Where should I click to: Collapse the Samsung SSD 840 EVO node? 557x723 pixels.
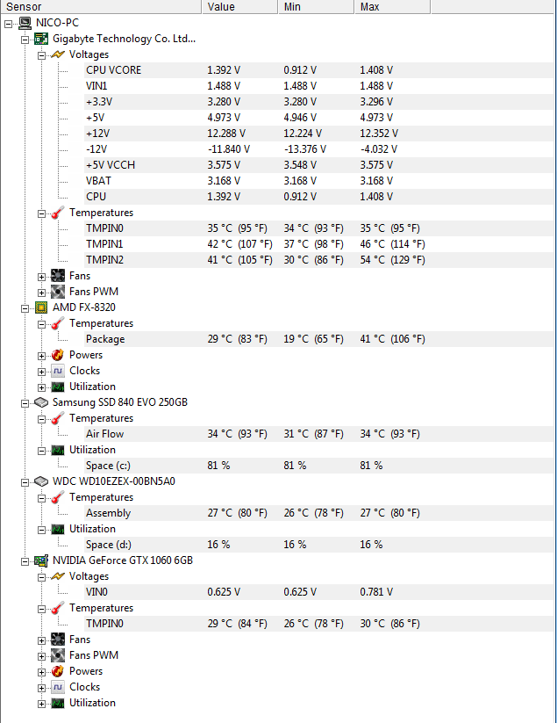coord(25,403)
